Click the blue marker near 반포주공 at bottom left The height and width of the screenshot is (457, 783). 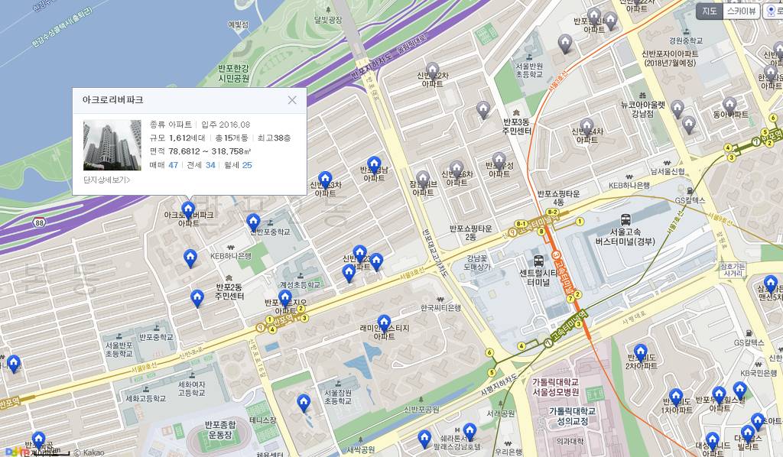(x=39, y=439)
